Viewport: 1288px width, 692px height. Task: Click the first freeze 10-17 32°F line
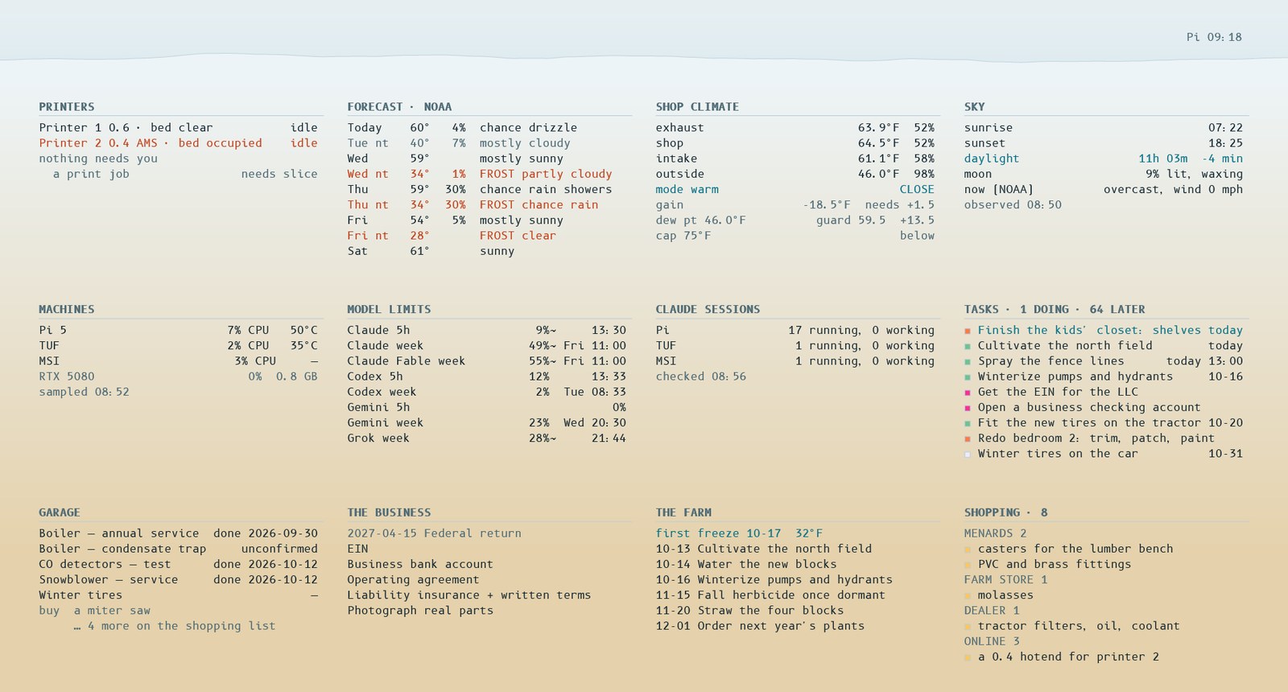[x=739, y=533]
